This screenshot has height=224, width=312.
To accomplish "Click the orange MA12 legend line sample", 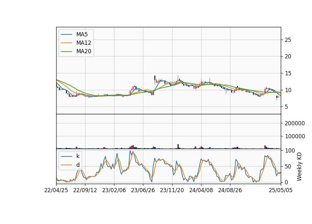I will (x=66, y=43).
